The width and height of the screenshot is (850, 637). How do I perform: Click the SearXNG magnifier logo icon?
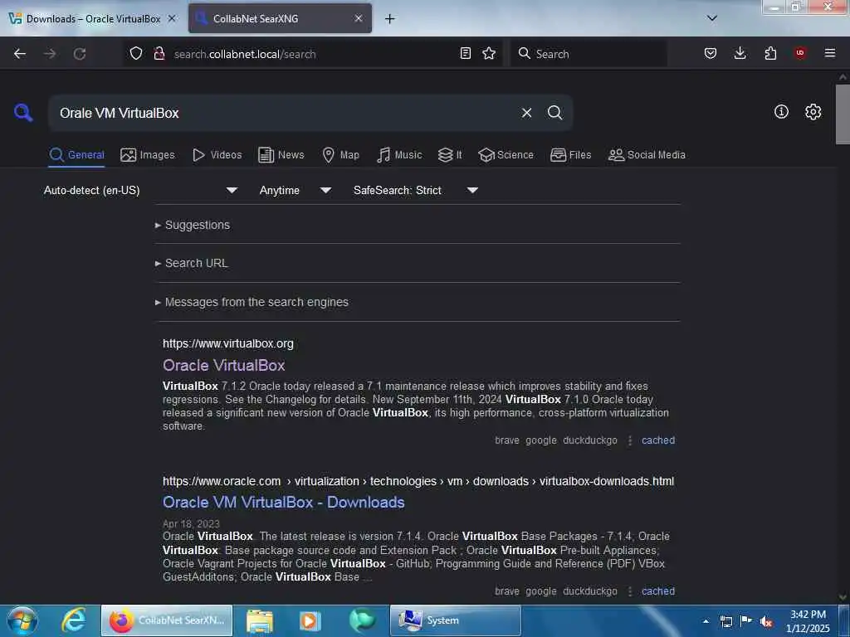pyautogui.click(x=23, y=113)
